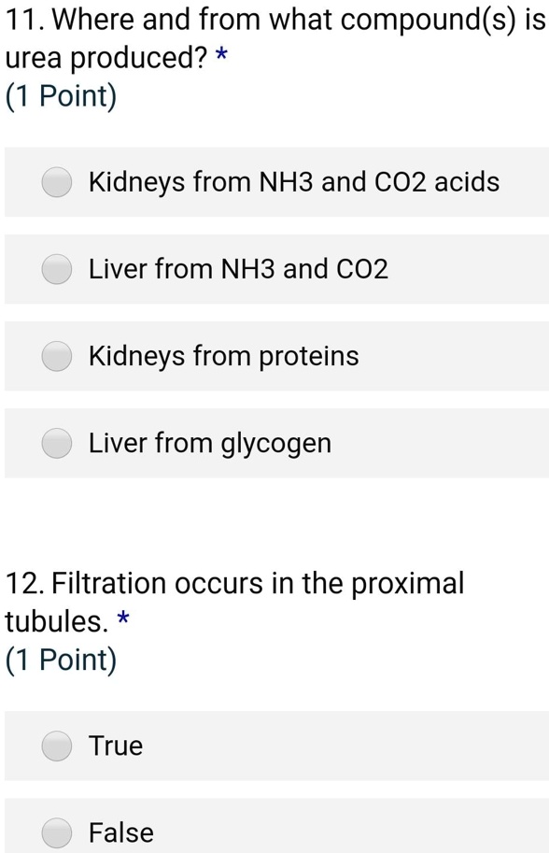Click the '(1 Point)' label under question 11
This screenshot has height=853, width=549.
pyautogui.click(x=58, y=95)
